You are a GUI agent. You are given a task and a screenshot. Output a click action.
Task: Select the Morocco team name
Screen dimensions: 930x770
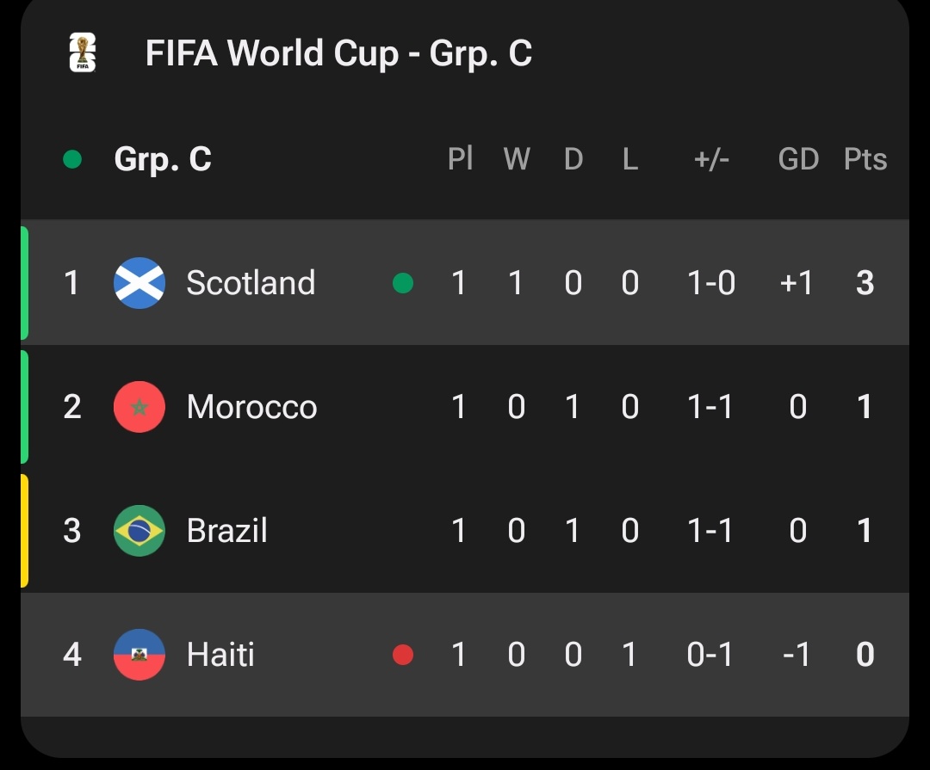point(252,407)
